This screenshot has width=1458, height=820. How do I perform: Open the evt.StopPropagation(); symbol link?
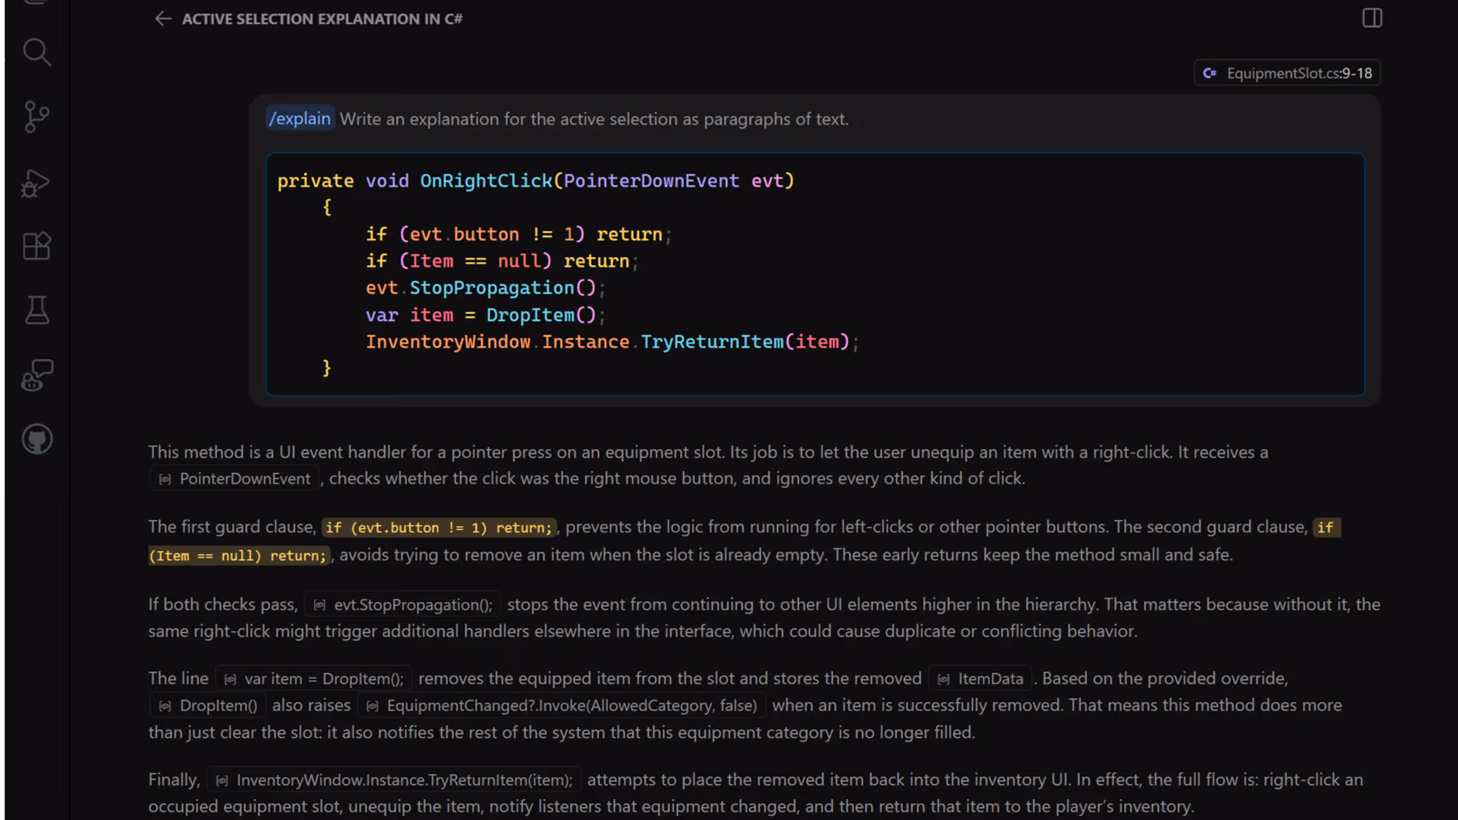click(403, 605)
